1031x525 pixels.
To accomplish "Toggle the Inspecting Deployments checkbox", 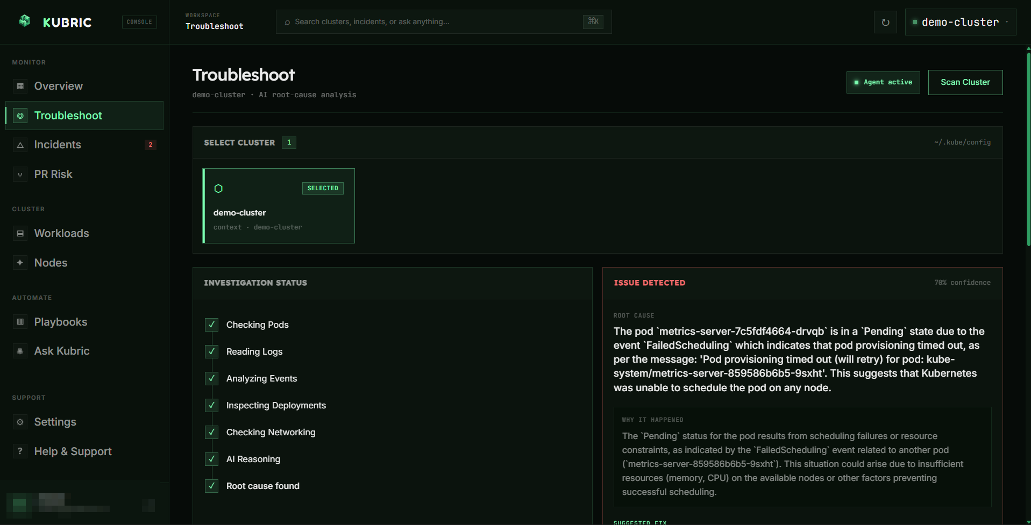I will point(211,405).
